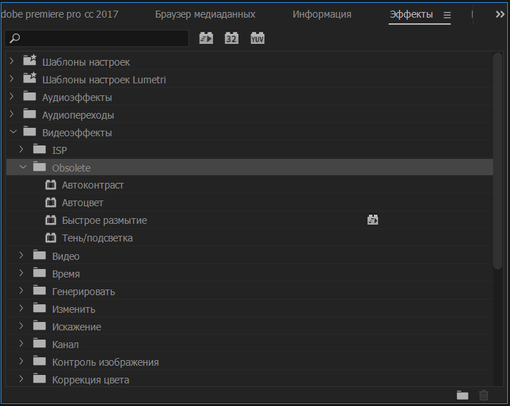Image resolution: width=510 pixels, height=406 pixels.
Task: Expand the Искажение folder chevron
Action: [x=21, y=326]
